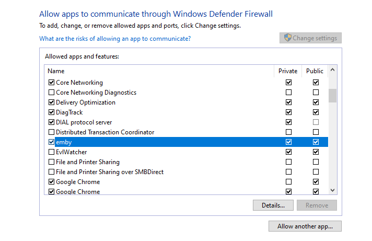Screen dimensions: 372x241
Task: Enable Core Networking Diagnostics checkbox
Action: click(51, 93)
